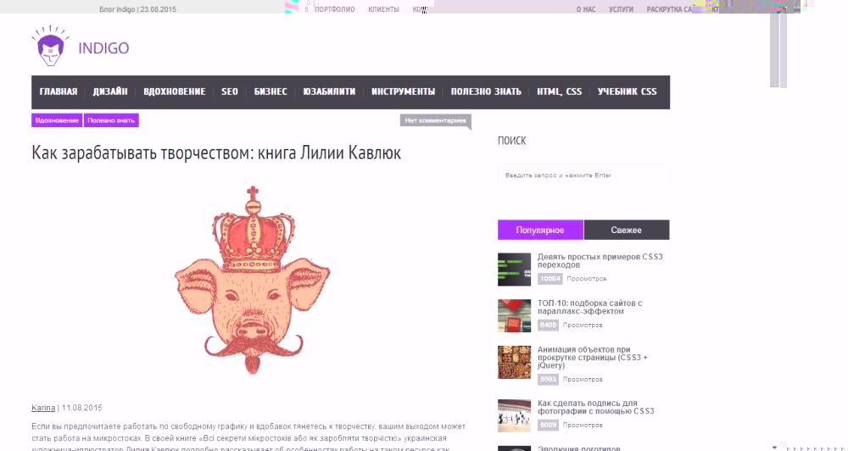Click the 10004 view count badge
The height and width of the screenshot is (451, 848).
pyautogui.click(x=550, y=279)
